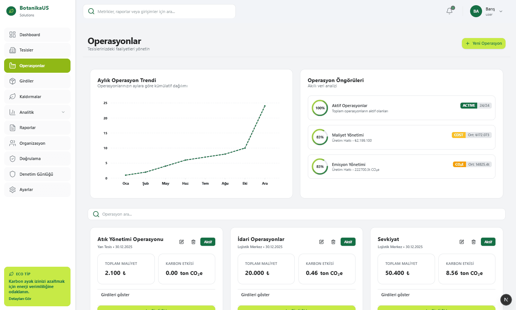Show inputs for the Sevkiyat operation
This screenshot has width=516, height=310.
(395, 295)
